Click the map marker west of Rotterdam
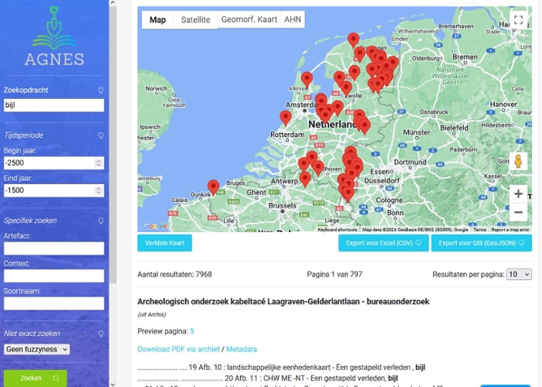Image resolution: width=542 pixels, height=387 pixels. tap(286, 118)
